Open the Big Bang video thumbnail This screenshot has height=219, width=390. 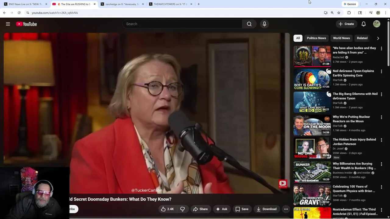coord(312,102)
